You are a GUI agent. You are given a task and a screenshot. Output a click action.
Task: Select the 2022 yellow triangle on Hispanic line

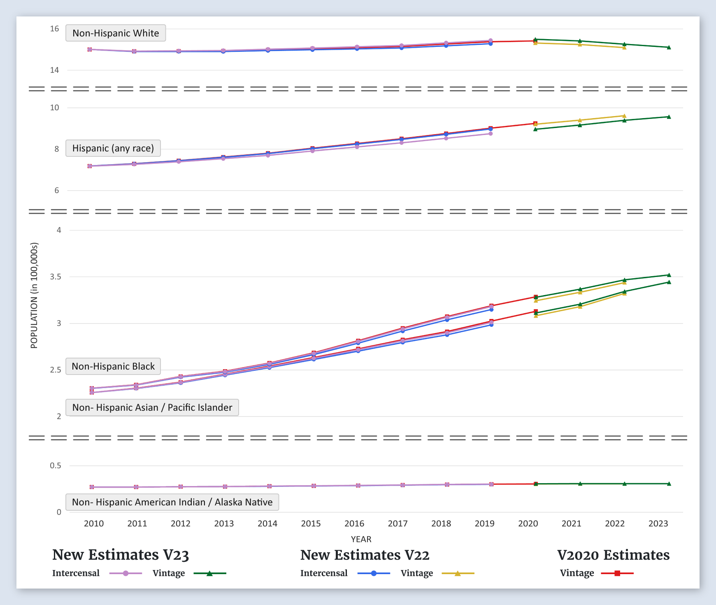624,116
